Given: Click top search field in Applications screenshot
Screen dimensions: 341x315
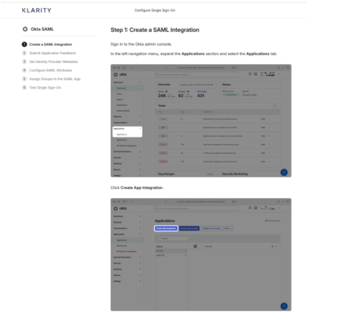Looking at the screenshot, I should point(197,209).
